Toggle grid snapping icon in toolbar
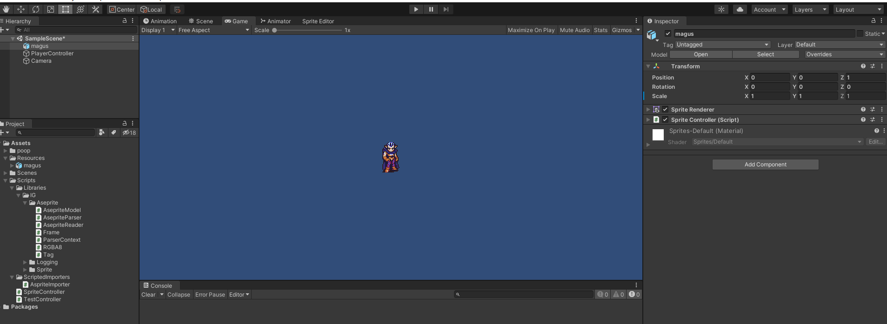Viewport: 887px width, 324px height. [x=177, y=9]
